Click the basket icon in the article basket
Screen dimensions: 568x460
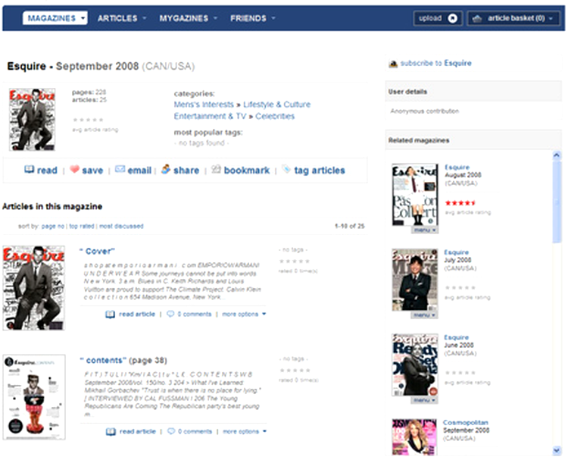pyautogui.click(x=477, y=18)
